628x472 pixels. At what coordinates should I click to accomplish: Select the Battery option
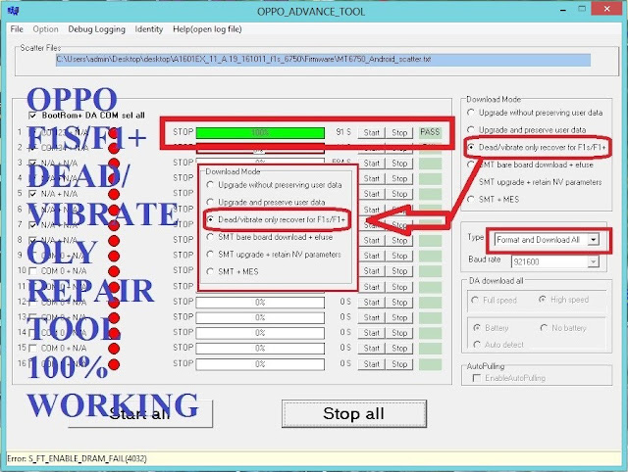(x=477, y=328)
